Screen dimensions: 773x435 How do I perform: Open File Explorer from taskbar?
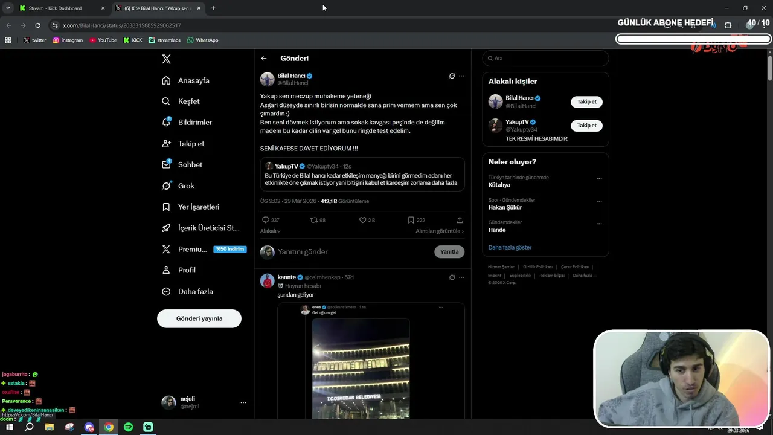click(x=50, y=427)
